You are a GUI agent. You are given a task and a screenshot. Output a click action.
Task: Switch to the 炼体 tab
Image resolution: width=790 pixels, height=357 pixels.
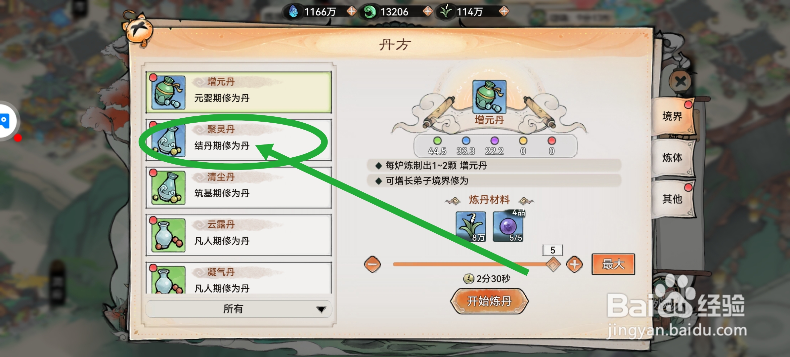[x=673, y=158]
